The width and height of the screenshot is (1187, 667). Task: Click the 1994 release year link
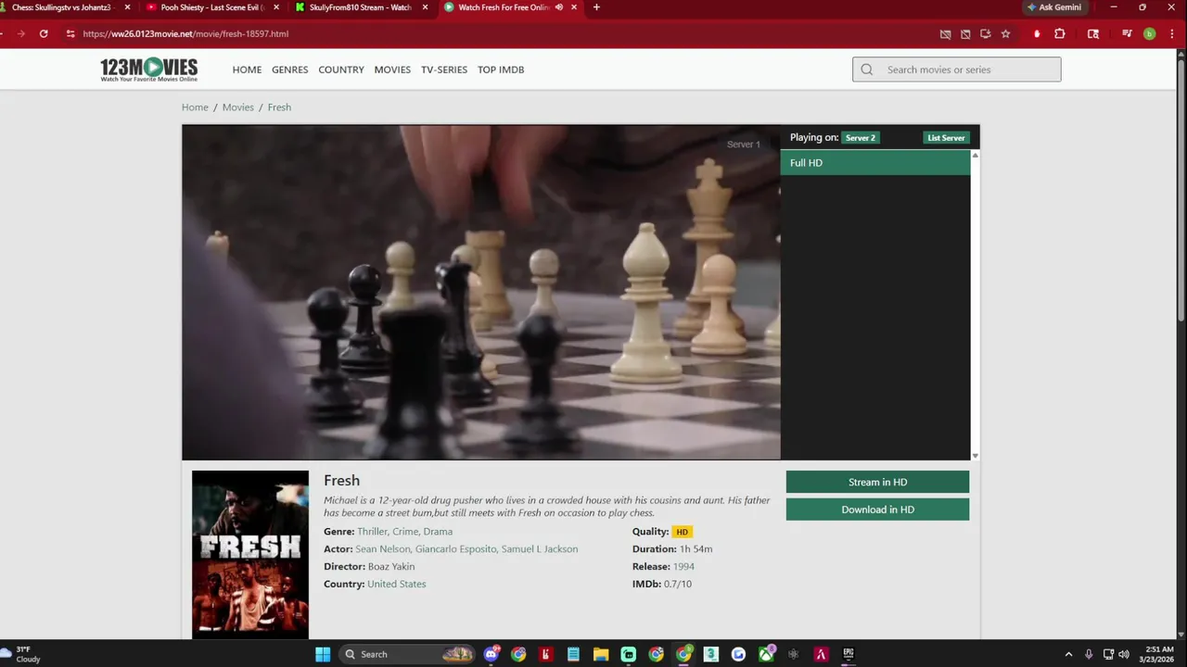pos(683,567)
